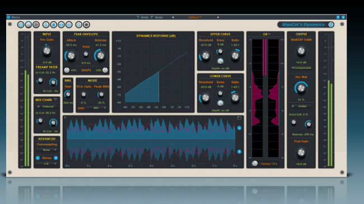Click the Lower Curve Ratio knob
The height and width of the screenshot is (204, 364).
pyautogui.click(x=235, y=98)
